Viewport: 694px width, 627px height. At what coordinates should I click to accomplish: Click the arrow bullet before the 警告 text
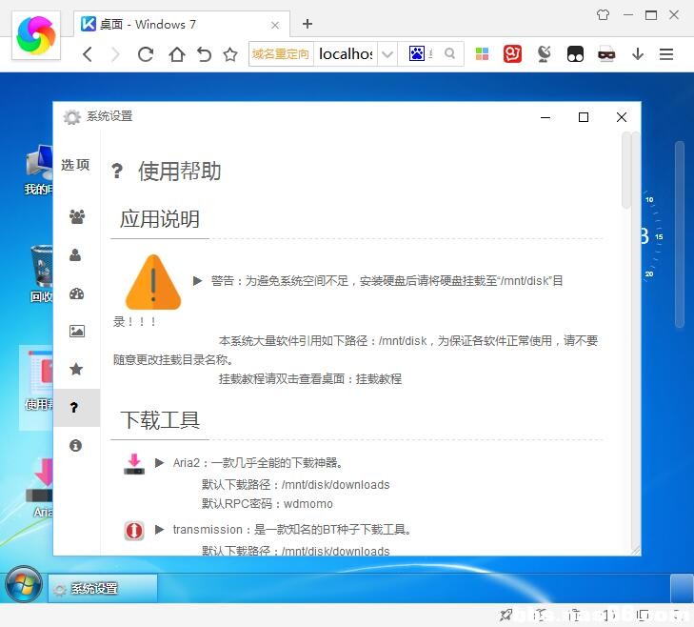click(197, 280)
